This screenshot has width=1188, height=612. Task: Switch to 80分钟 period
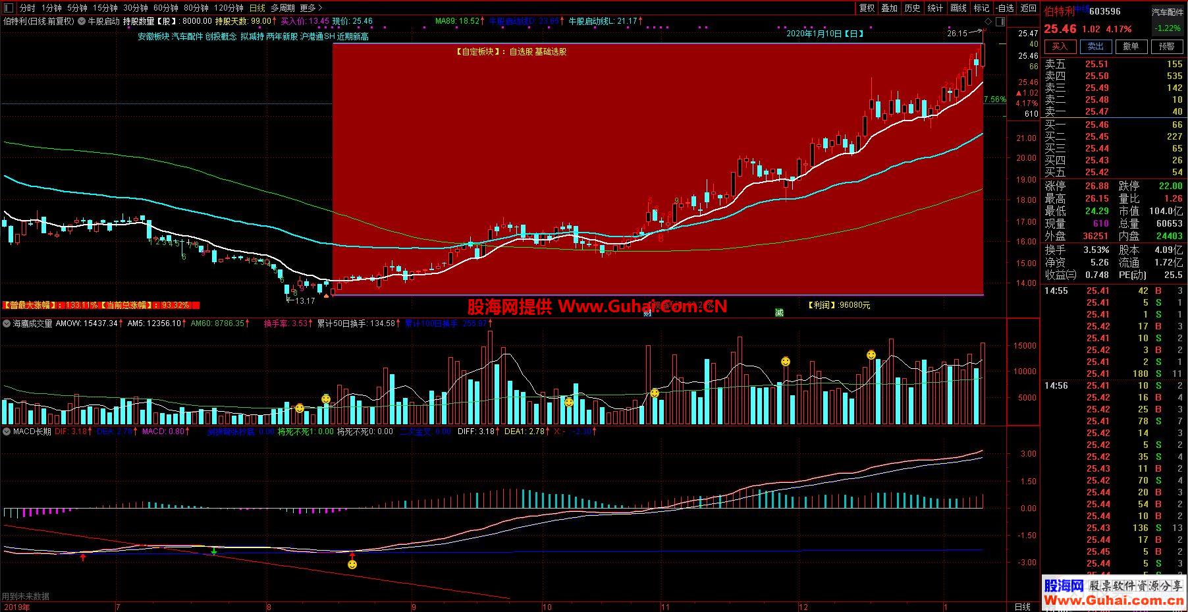coord(196,8)
